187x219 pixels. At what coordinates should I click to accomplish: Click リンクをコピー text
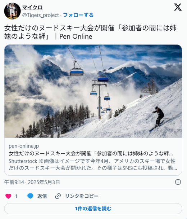(x=82, y=196)
